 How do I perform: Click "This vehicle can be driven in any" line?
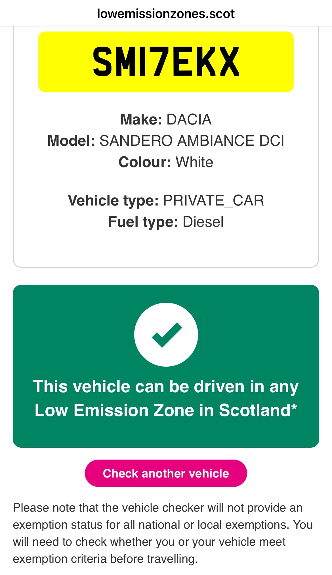click(x=166, y=387)
